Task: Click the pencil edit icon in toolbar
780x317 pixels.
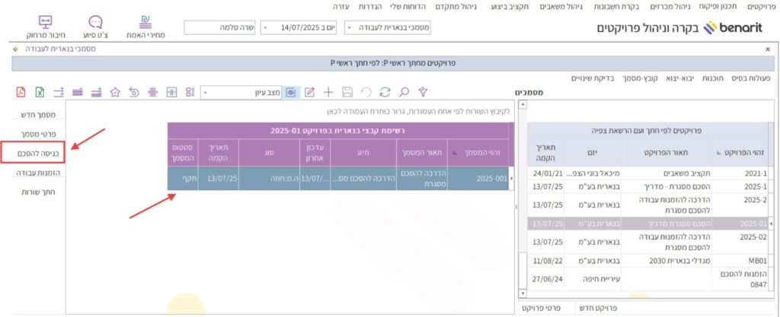Action: 310,92
